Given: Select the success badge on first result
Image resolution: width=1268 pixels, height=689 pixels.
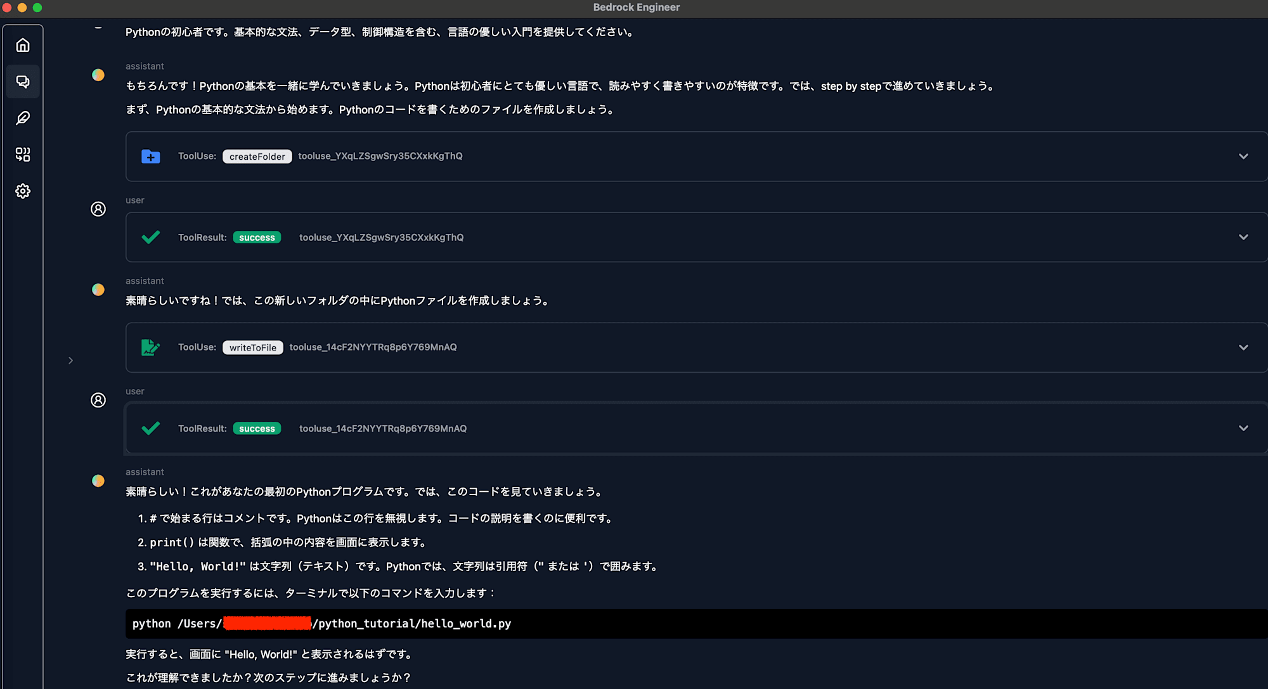Looking at the screenshot, I should pos(258,236).
